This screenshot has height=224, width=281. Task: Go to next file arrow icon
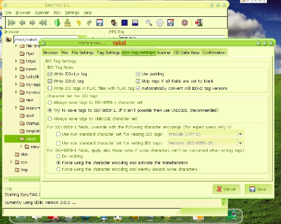pos(32,23)
